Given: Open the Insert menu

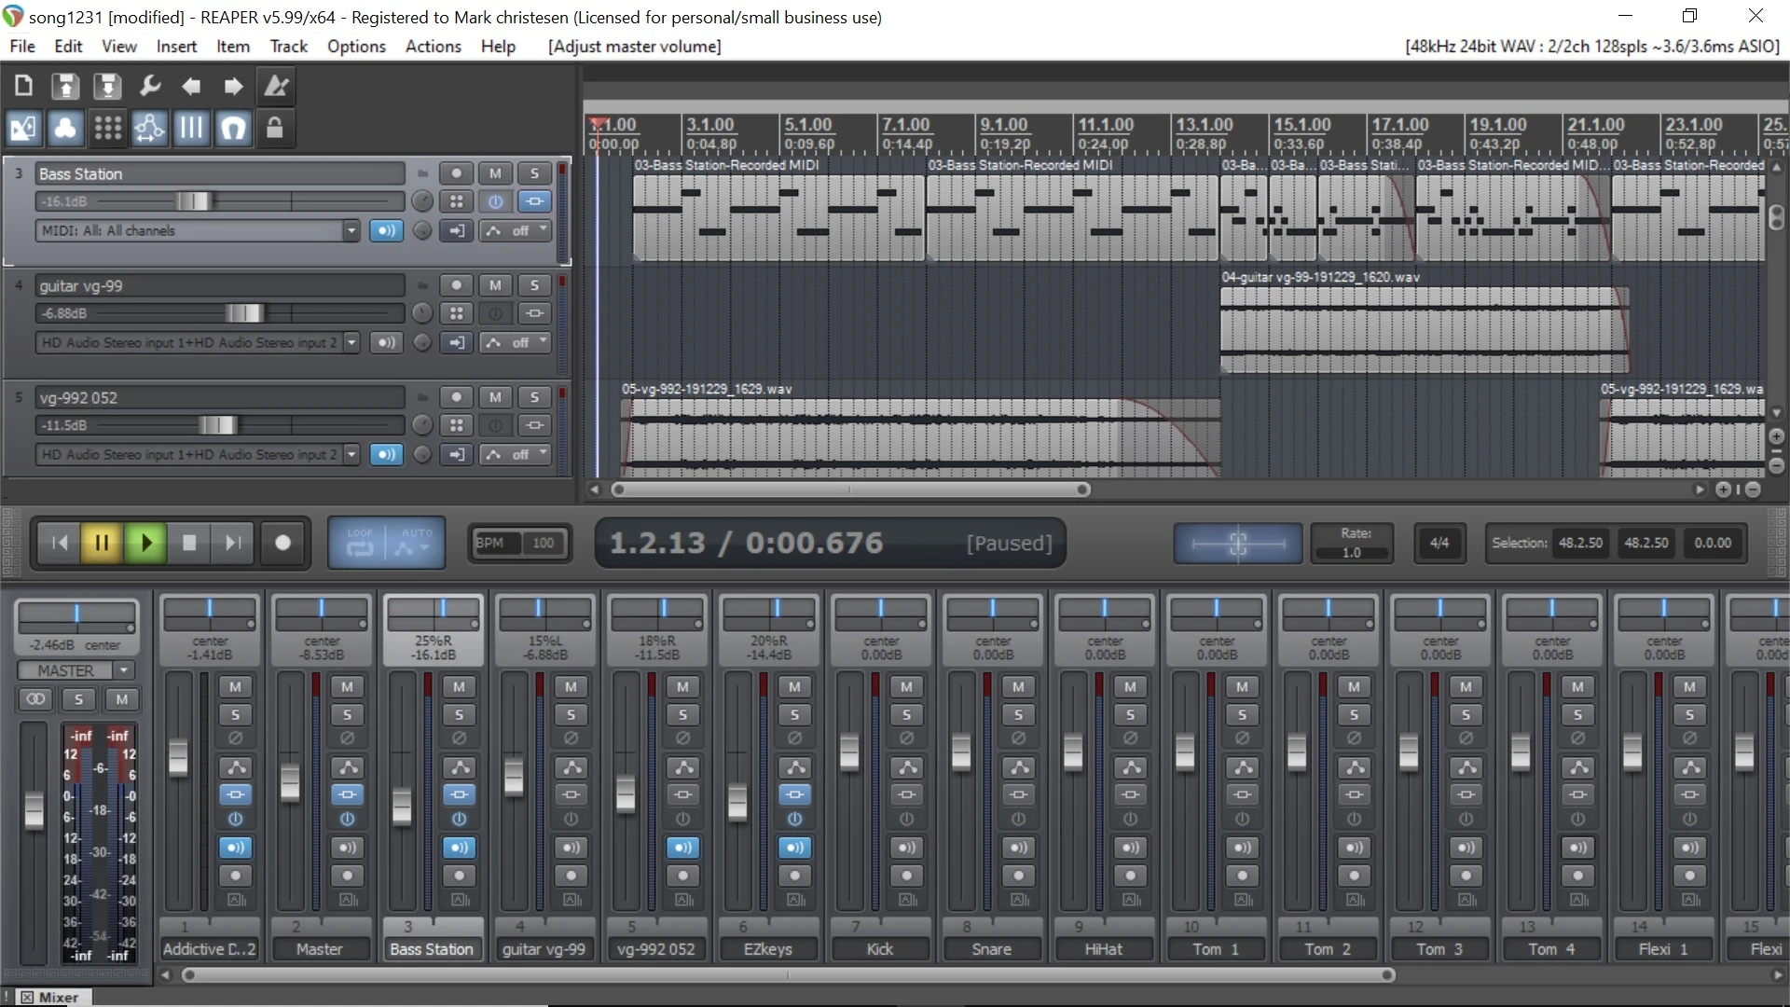Looking at the screenshot, I should click(x=176, y=47).
